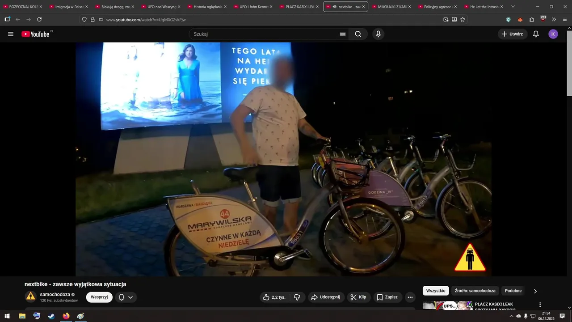This screenshot has height=322, width=572.
Task: Click the Wesprzyj support button
Action: coord(99,297)
